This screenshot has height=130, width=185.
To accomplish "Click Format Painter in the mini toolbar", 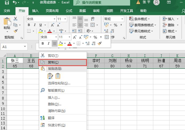I will 100,44.
